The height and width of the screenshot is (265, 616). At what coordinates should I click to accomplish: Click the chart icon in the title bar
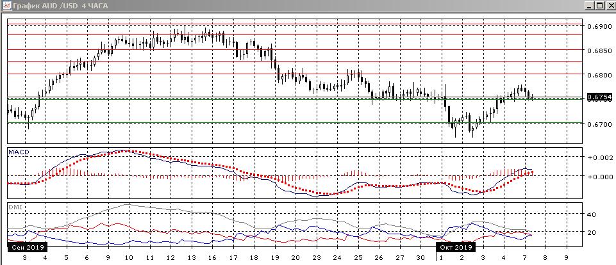6,6
